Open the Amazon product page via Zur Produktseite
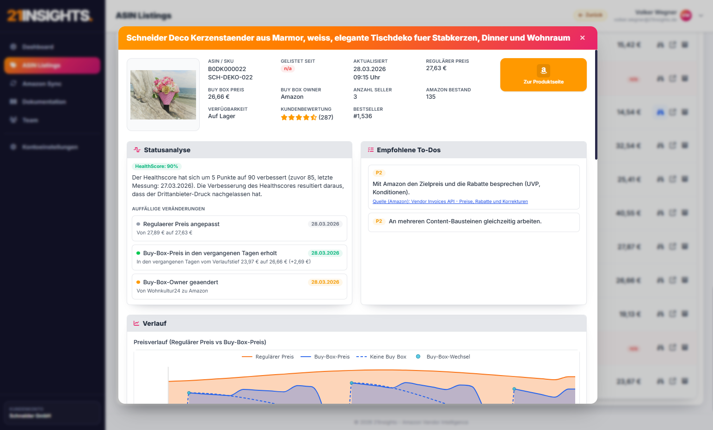 pos(543,75)
